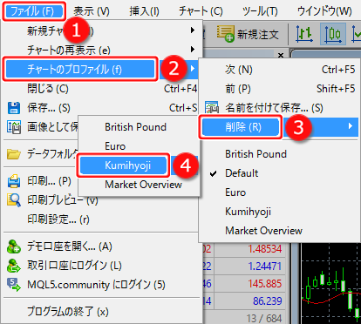
Task: Expand the 削除 (R) submenu arrow
Action: [351, 126]
